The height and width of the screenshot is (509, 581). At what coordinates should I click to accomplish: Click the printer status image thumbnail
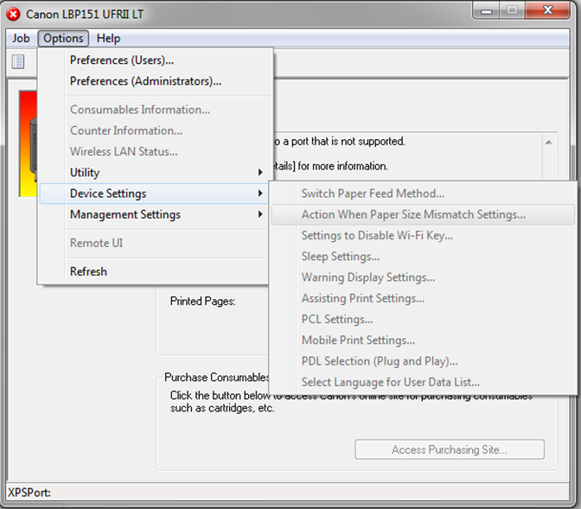tap(29, 143)
